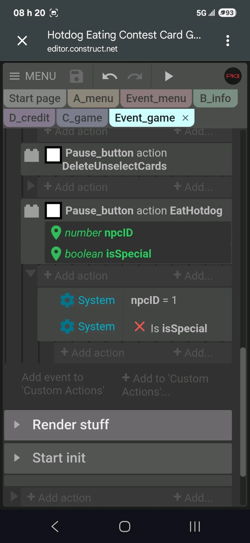
Task: Undo the last editor change
Action: pyautogui.click(x=110, y=76)
